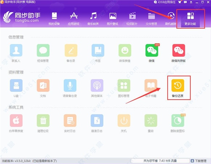Open 微信表情 emoticons icon
The height and width of the screenshot is (164, 211).
125,50
